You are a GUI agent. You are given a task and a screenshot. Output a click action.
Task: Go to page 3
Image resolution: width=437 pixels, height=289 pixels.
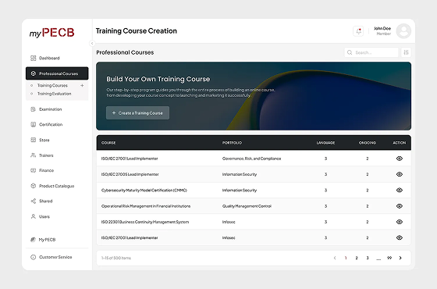(368, 258)
